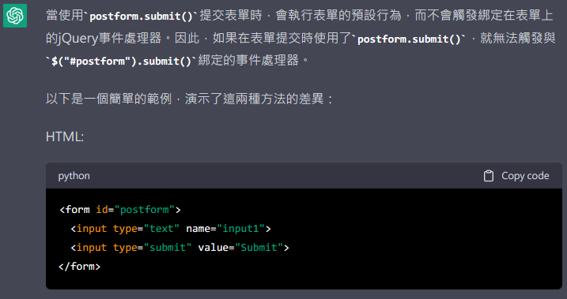Click the ChatGPT logo avatar icon
This screenshot has width=567, height=299.
[15, 16]
